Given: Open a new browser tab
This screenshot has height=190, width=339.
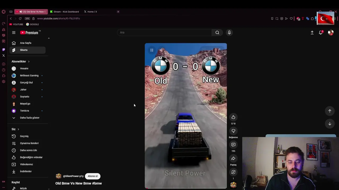Looking at the screenshot, I should pyautogui.click(x=118, y=12).
